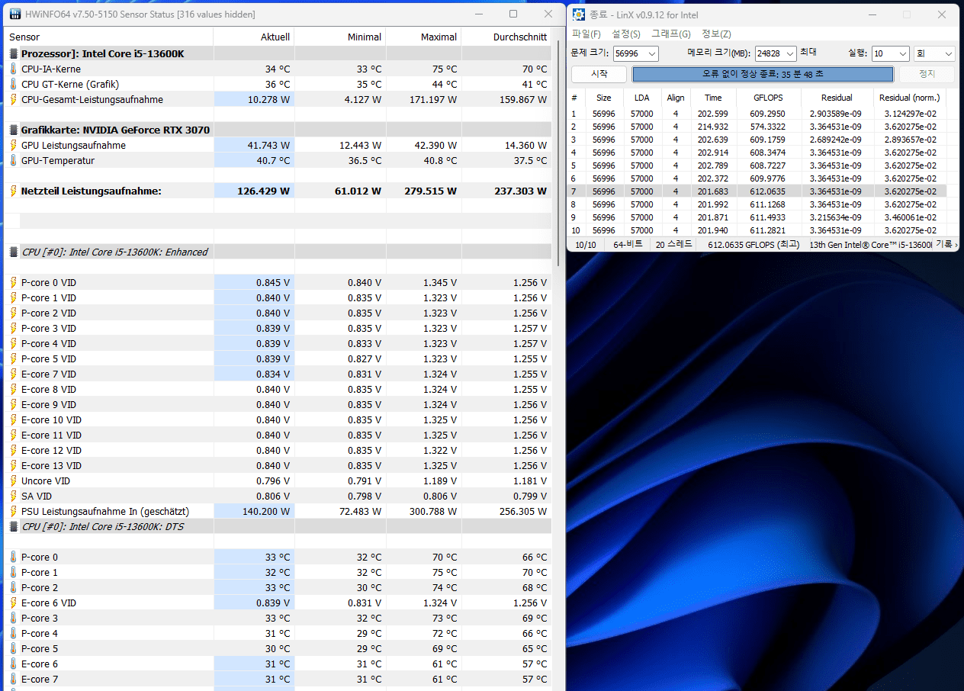Screen dimensions: 964x691
Task: Click the 정지 stop button
Action: click(927, 74)
